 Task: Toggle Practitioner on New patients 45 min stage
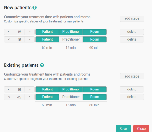click(x=71, y=39)
